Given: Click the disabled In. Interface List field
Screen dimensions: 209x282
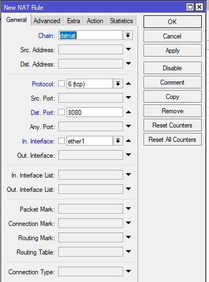Looking at the screenshot, I should tap(91, 175).
